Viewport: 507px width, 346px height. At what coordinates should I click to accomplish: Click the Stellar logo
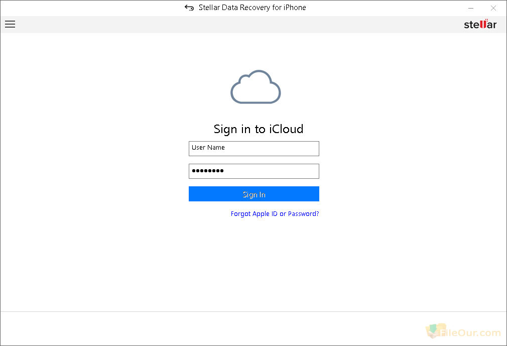tap(480, 24)
